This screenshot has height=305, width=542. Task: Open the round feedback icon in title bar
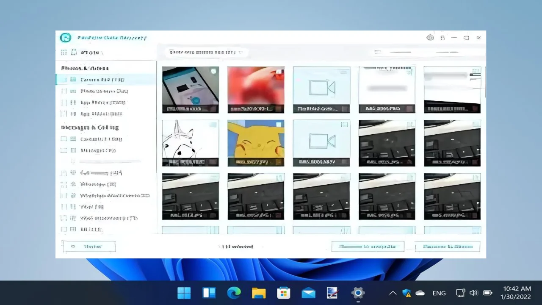430,38
